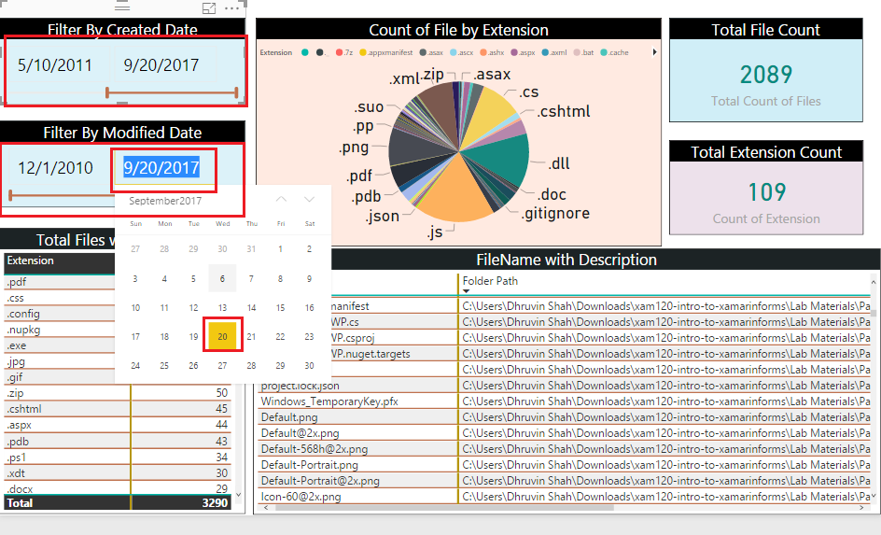Go to next month in the calendar
The height and width of the screenshot is (535, 881).
pyautogui.click(x=309, y=200)
